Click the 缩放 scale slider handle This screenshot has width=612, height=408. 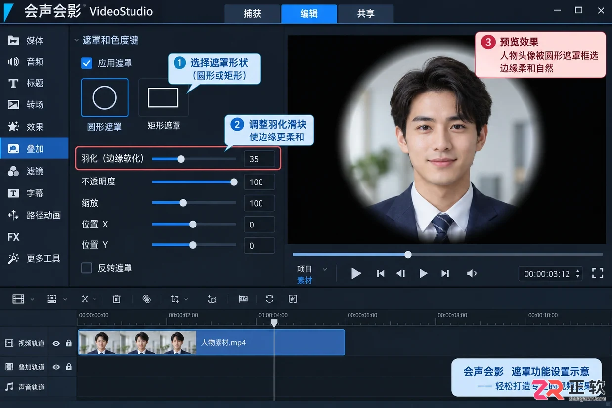coord(183,203)
